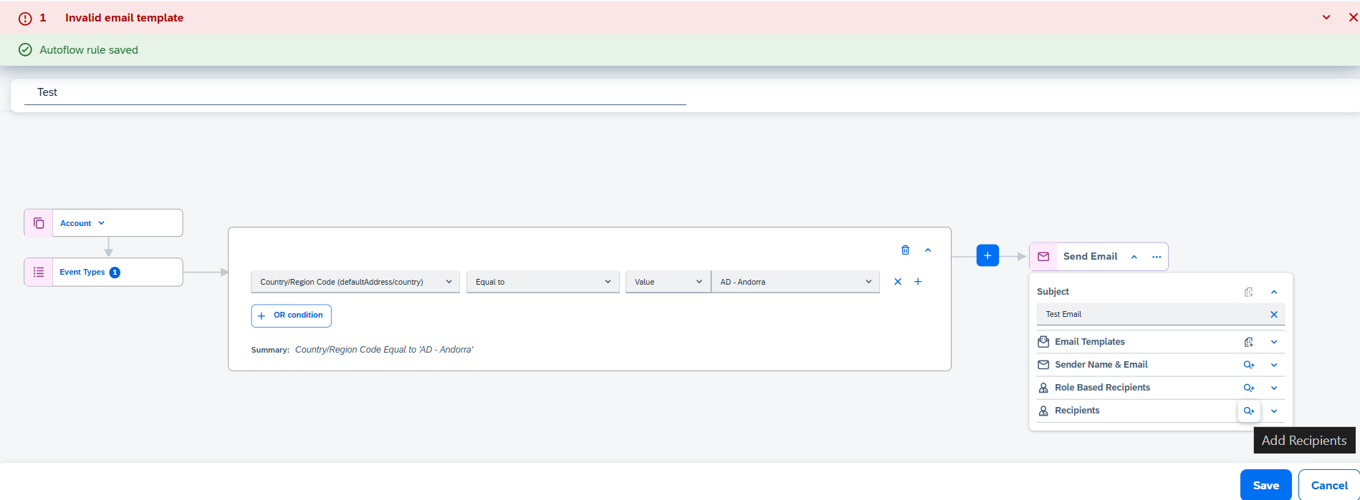Click the Send Email envelope icon
The image size is (1360, 500).
1043,257
